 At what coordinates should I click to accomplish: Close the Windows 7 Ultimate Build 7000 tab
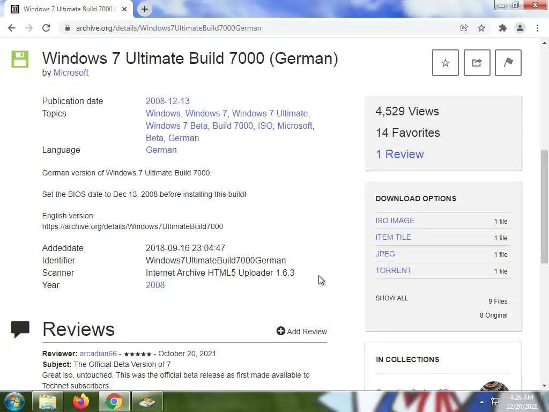pyautogui.click(x=124, y=9)
